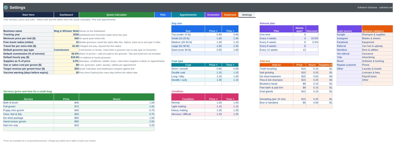Select the Nervous / difficult condition cell

pyautogui.click(x=188, y=114)
